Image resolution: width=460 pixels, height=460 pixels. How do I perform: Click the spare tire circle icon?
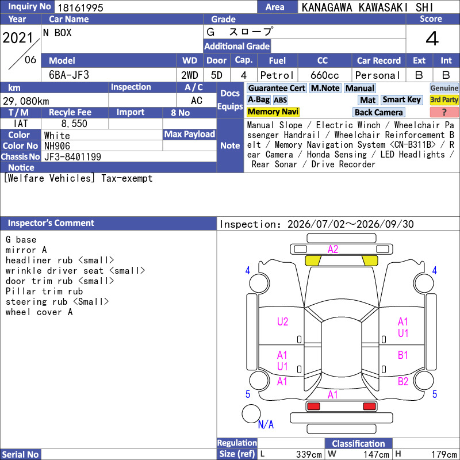pyautogui.click(x=251, y=413)
